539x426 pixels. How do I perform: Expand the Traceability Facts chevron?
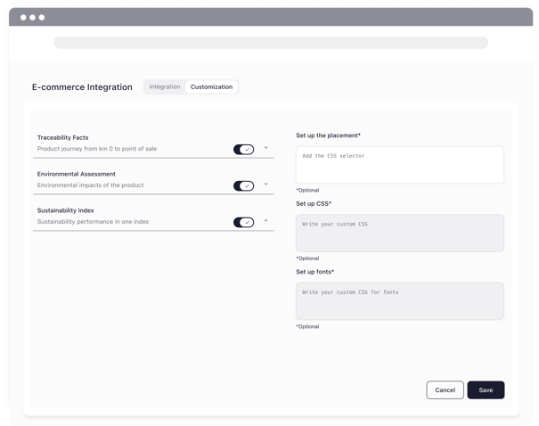[x=265, y=148]
